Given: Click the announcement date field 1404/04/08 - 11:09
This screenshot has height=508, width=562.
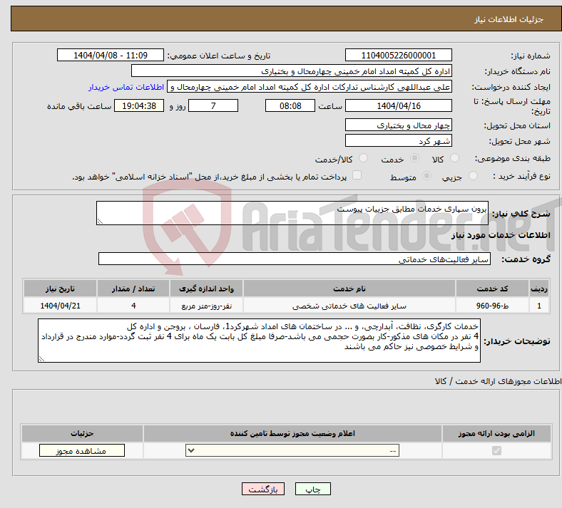Looking at the screenshot, I should [x=111, y=55].
